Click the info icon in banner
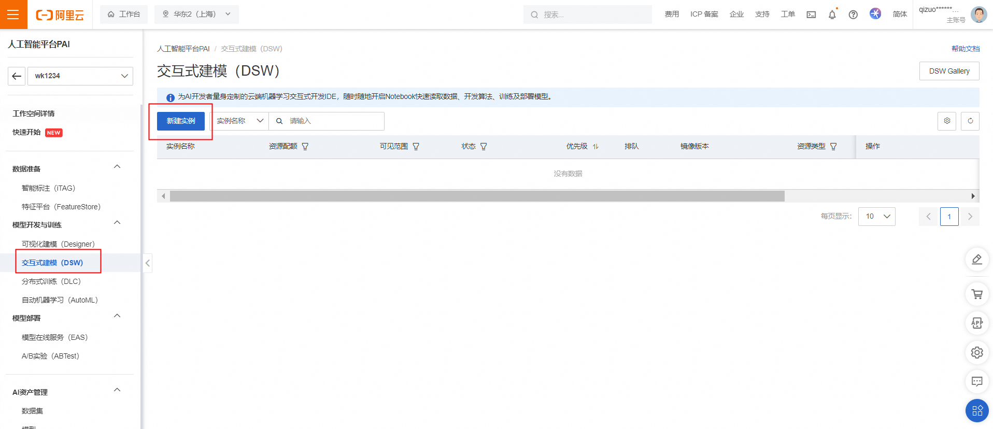The height and width of the screenshot is (429, 993). 170,97
